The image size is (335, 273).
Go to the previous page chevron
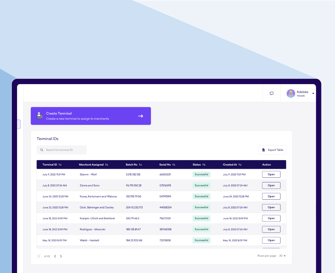(55, 256)
